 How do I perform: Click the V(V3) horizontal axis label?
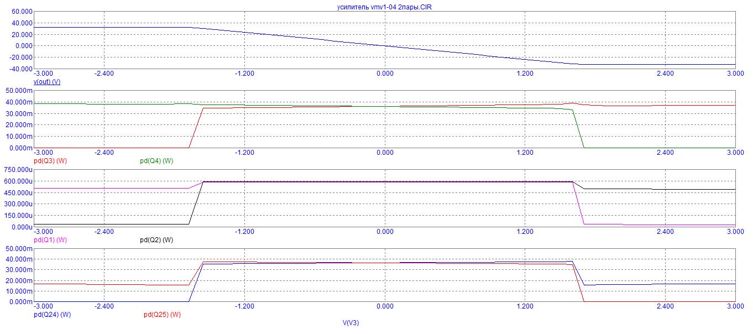click(351, 323)
